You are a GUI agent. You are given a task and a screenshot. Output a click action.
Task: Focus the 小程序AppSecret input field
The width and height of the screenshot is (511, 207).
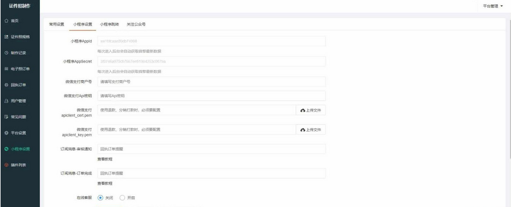click(x=212, y=61)
